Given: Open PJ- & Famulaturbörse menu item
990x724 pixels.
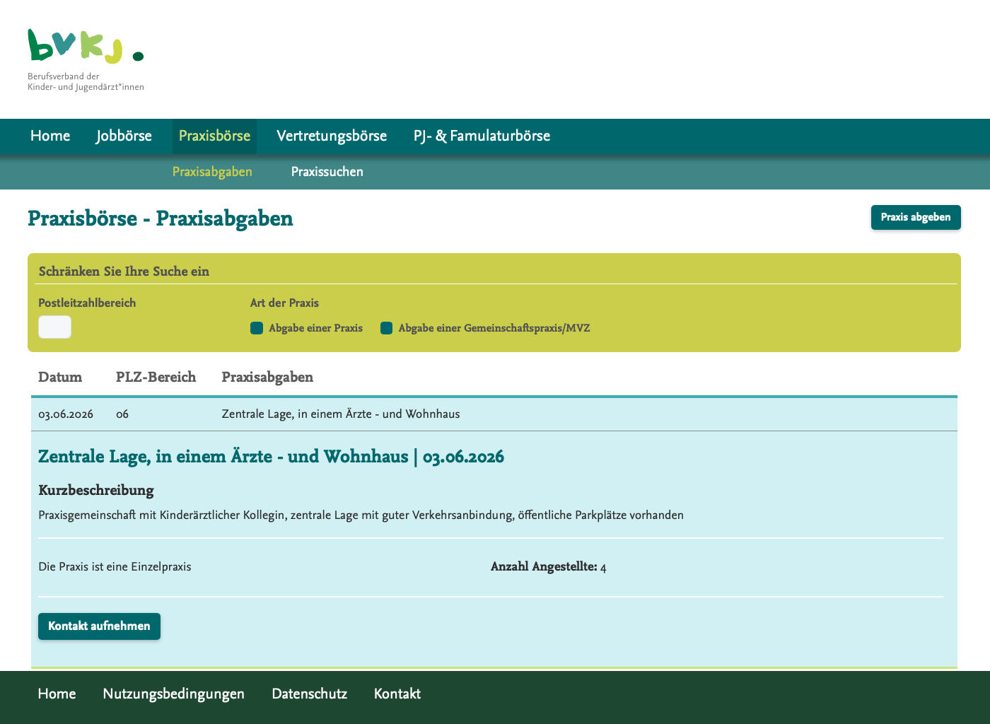Looking at the screenshot, I should [x=482, y=136].
